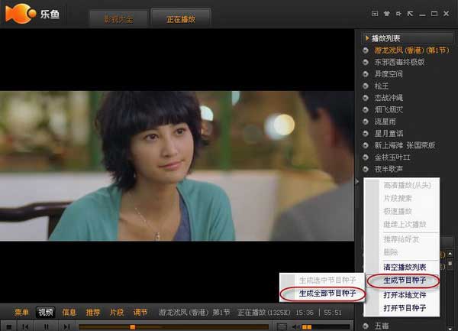Viewport: 458px width, 331px height.
Task: Choose 生成节目种子 in context menu
Action: pyautogui.click(x=405, y=281)
